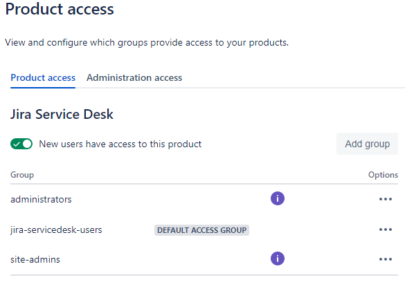
Task: Switch to the Administration access tab
Action: click(x=134, y=77)
